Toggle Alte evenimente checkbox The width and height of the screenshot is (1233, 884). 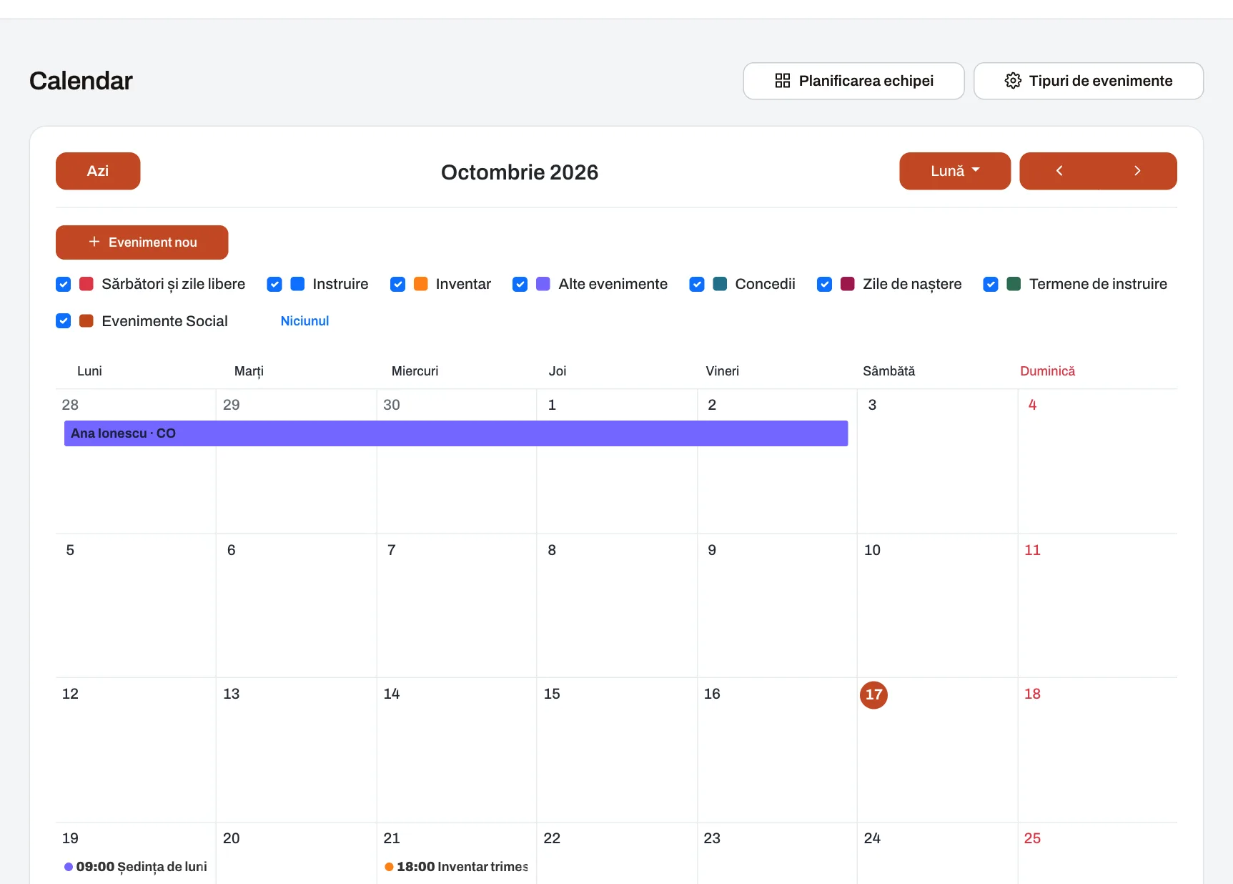point(520,284)
